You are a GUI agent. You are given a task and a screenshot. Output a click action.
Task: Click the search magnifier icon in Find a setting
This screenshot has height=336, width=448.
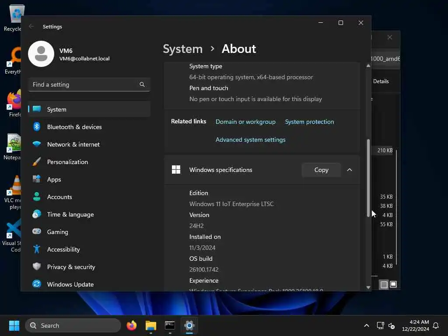coord(142,84)
